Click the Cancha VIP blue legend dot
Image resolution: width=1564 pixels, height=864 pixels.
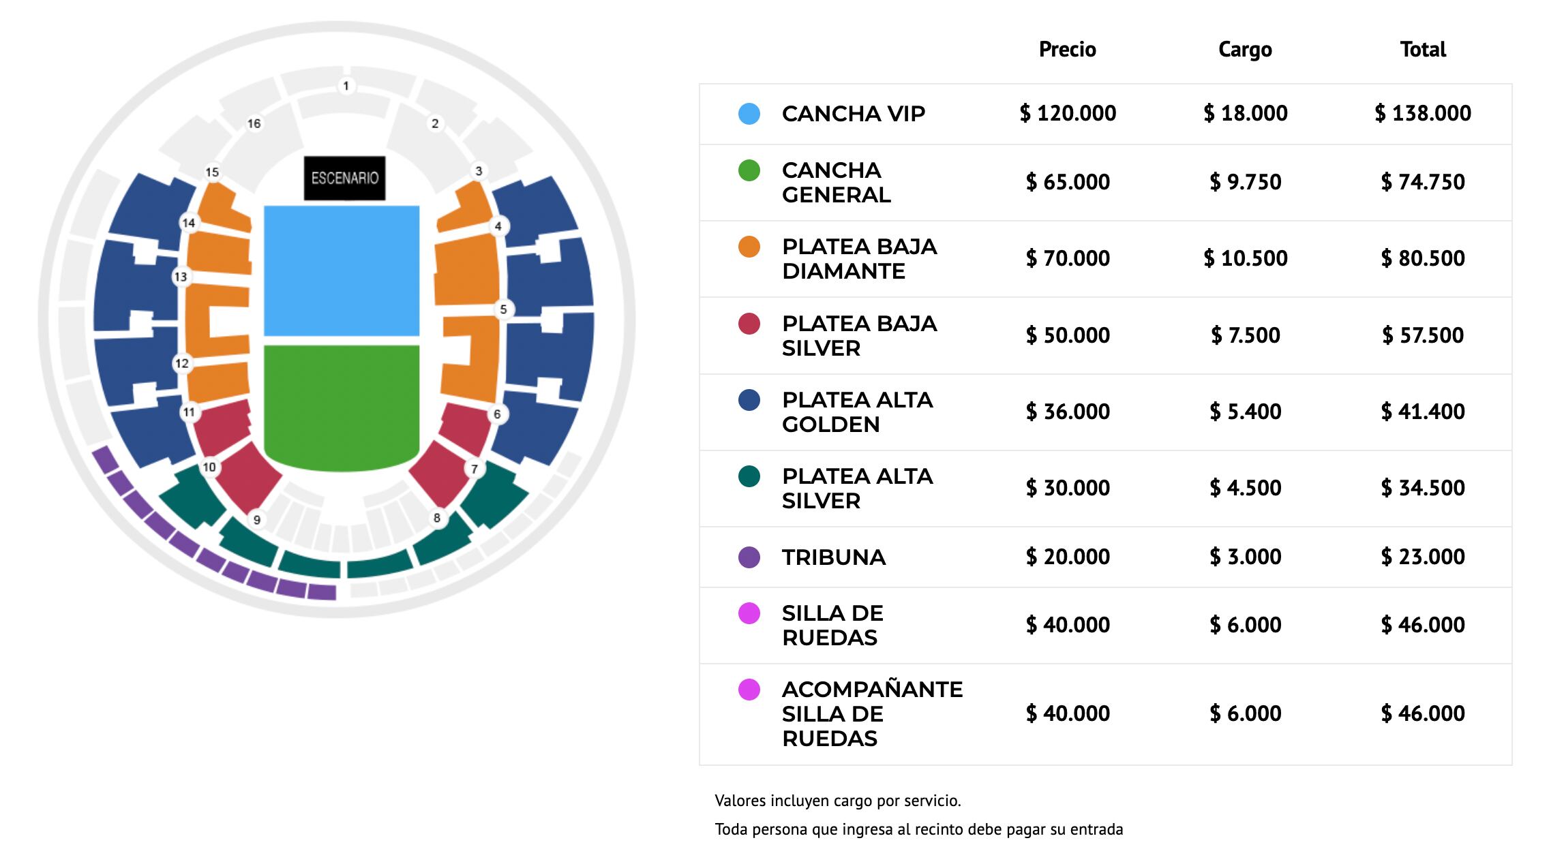(749, 114)
